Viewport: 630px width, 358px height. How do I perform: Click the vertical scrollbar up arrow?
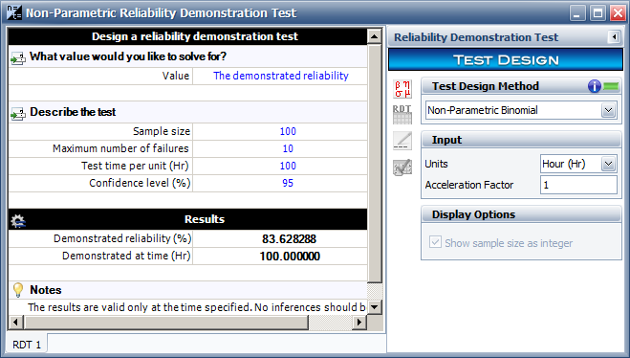tap(375, 36)
